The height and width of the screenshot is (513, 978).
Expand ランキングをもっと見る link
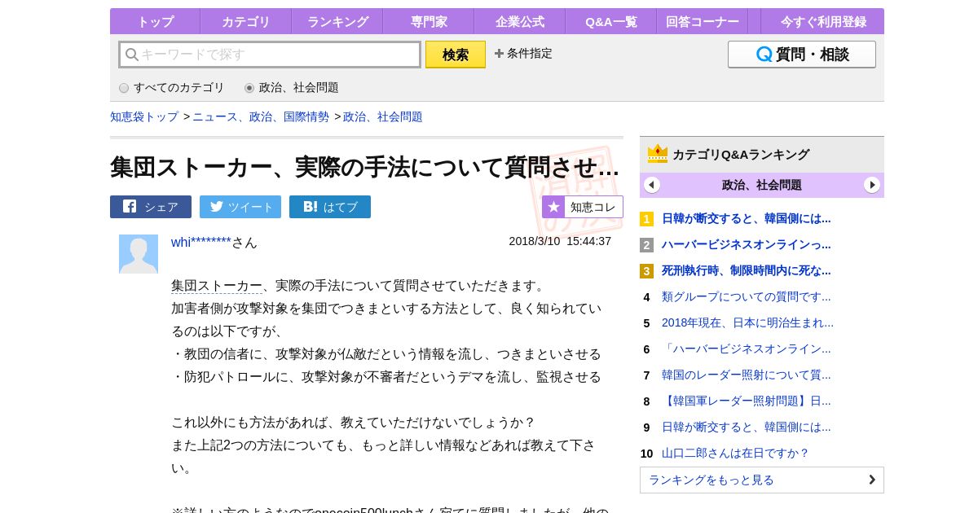tap(762, 480)
